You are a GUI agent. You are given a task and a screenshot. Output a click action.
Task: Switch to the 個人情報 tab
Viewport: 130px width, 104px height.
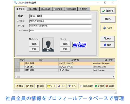click(x=33, y=9)
